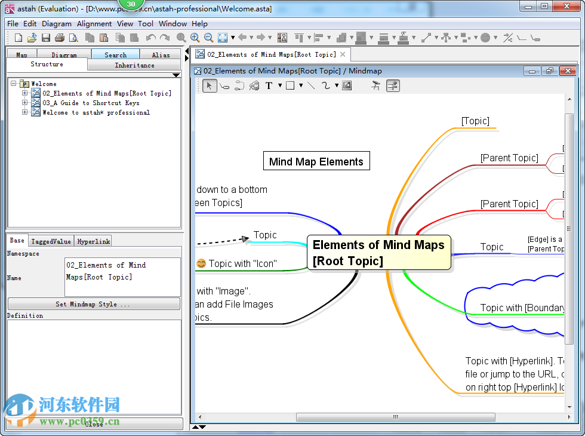This screenshot has width=585, height=436.
Task: Click the Close button below the Definition panel
Action: pos(93,423)
